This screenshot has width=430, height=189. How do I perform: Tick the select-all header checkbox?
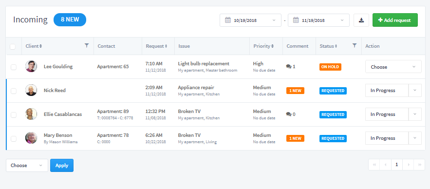click(13, 47)
